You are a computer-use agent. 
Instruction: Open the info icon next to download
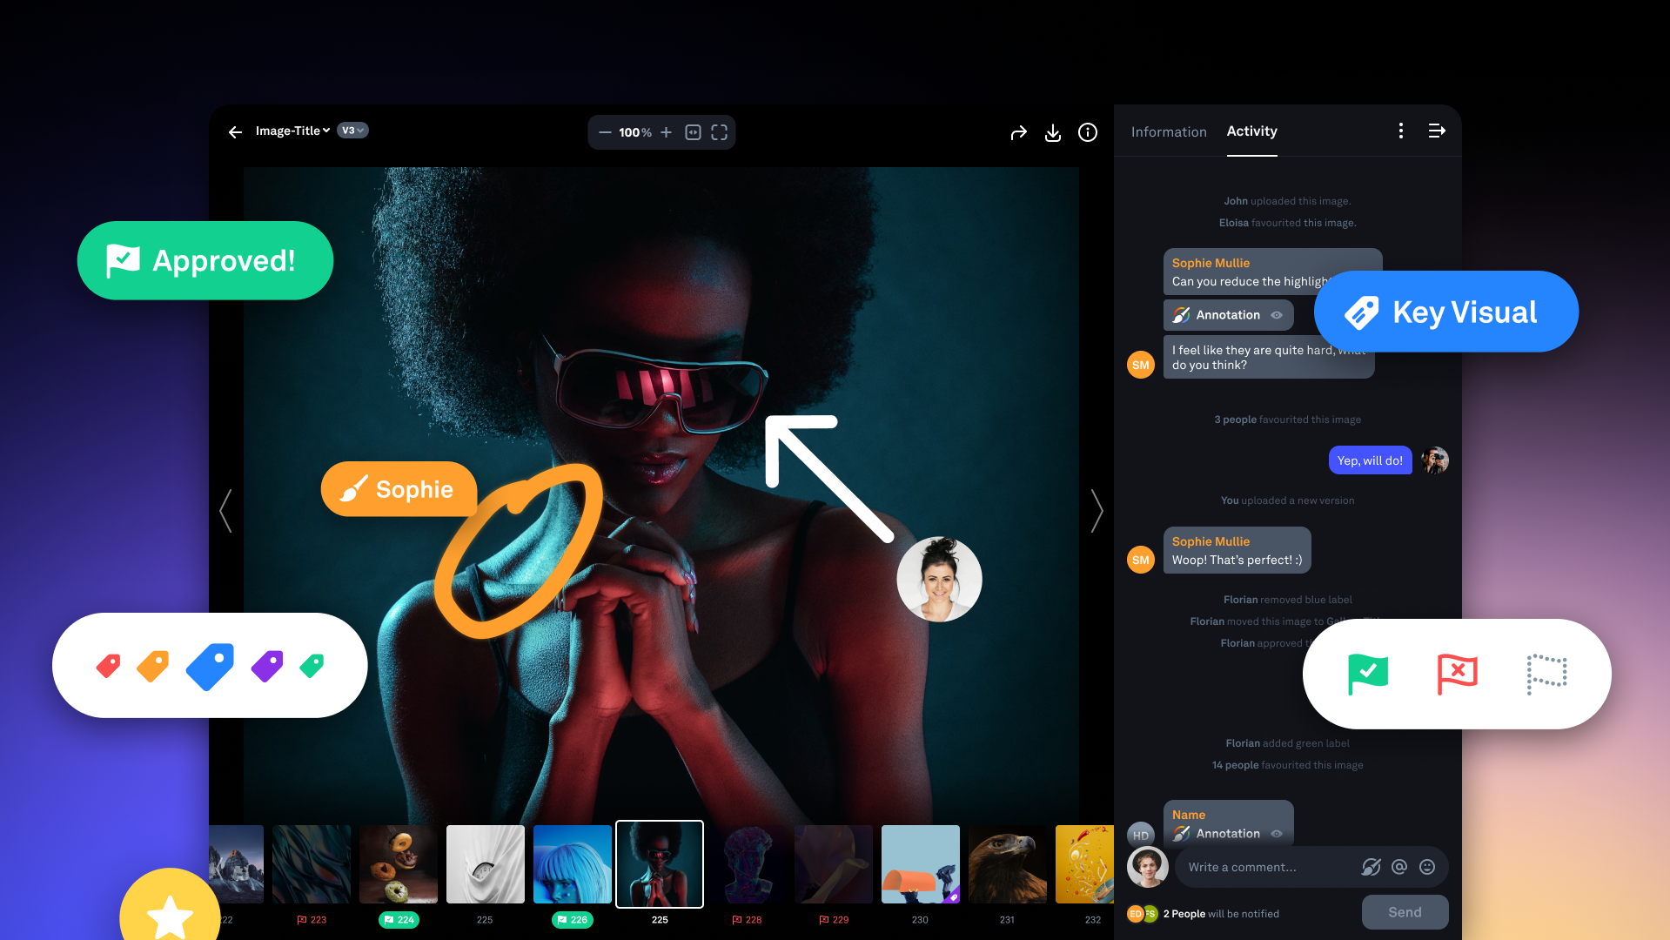tap(1087, 132)
